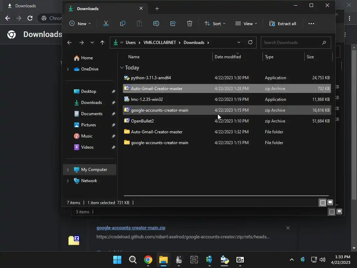Sort by Type column header
The image size is (357, 268).
coord(269,57)
